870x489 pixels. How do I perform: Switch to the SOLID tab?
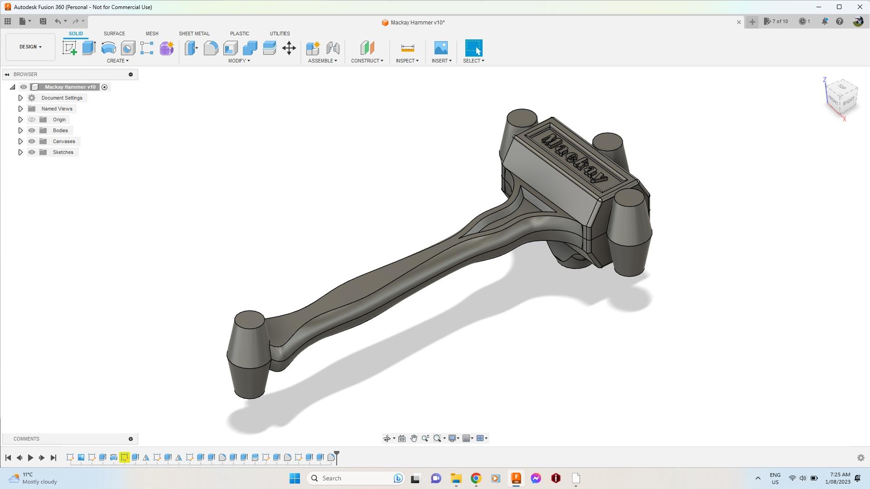tap(76, 34)
